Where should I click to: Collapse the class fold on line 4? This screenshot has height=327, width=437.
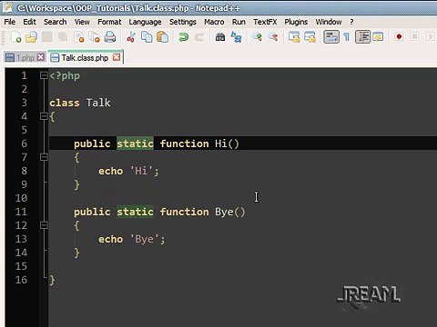[44, 116]
